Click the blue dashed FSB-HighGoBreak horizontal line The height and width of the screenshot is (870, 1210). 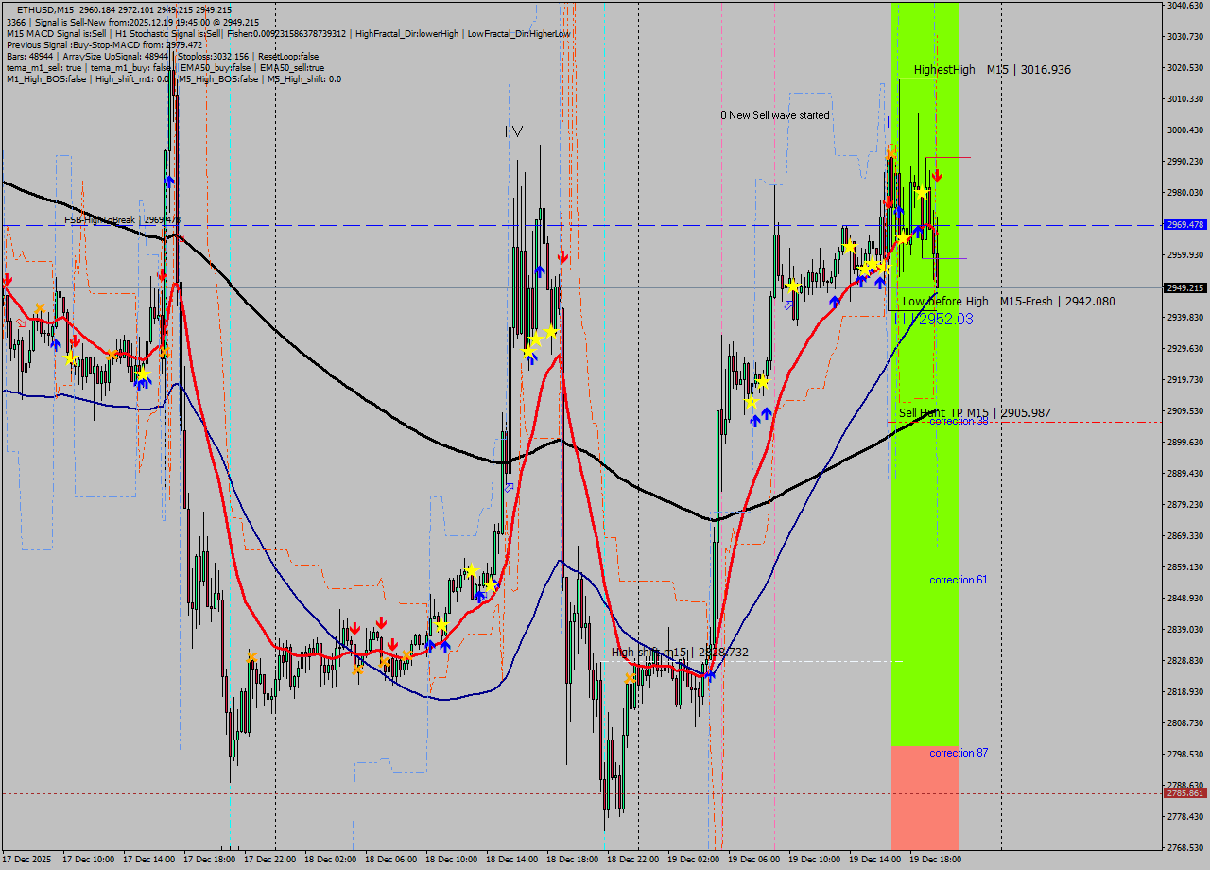coord(378,225)
